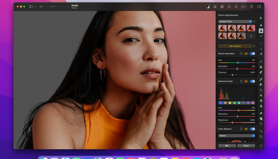Image resolution: width=278 pixels, height=159 pixels.
Task: Click the Info icon in the toolbar
Action: pos(229,6)
